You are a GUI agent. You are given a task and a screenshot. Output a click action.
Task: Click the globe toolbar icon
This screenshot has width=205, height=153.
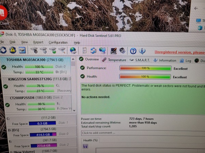pyautogui.click(x=73, y=50)
